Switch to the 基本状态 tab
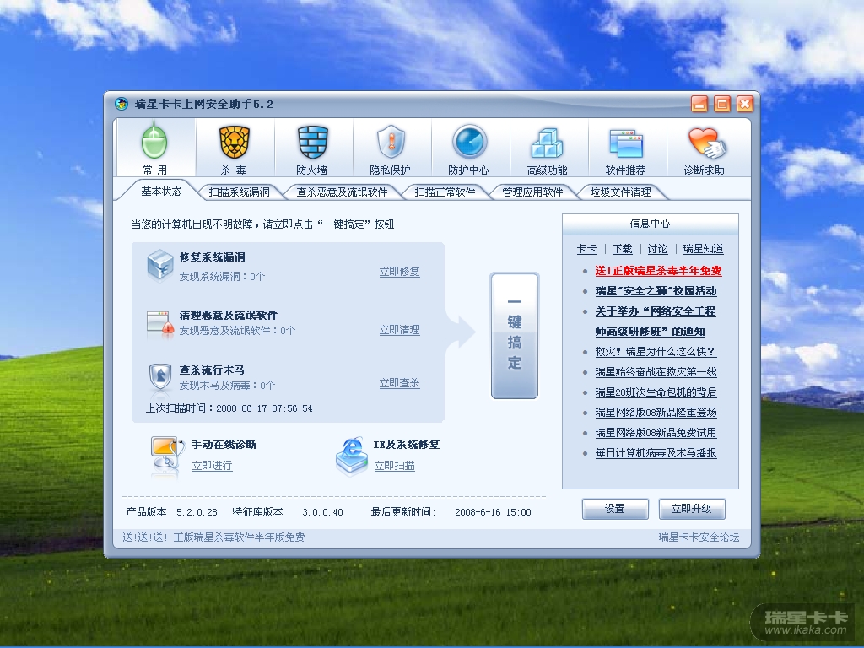The height and width of the screenshot is (648, 864). pos(161,192)
